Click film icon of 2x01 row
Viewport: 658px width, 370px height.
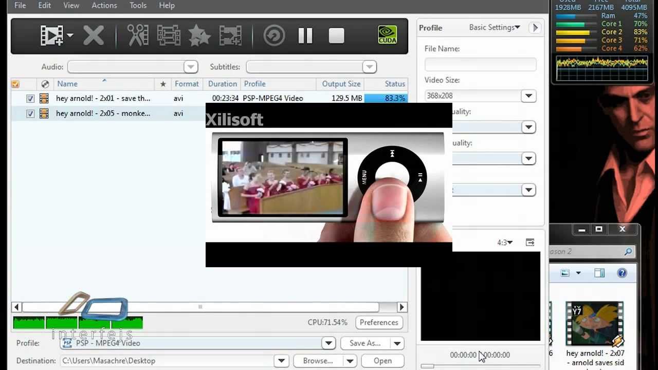(x=44, y=98)
